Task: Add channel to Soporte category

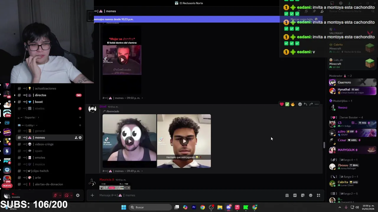Action: point(80,117)
